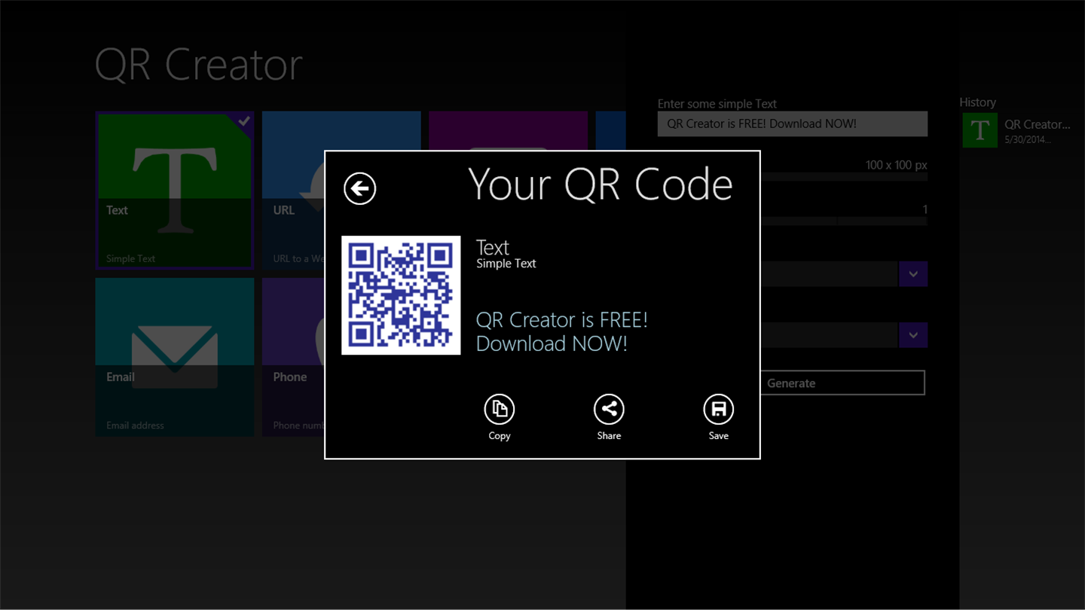The height and width of the screenshot is (610, 1085).
Task: Click the simple text input field
Action: click(x=793, y=124)
